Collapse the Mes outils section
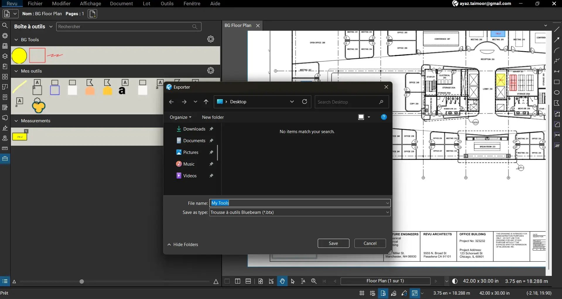 click(16, 71)
